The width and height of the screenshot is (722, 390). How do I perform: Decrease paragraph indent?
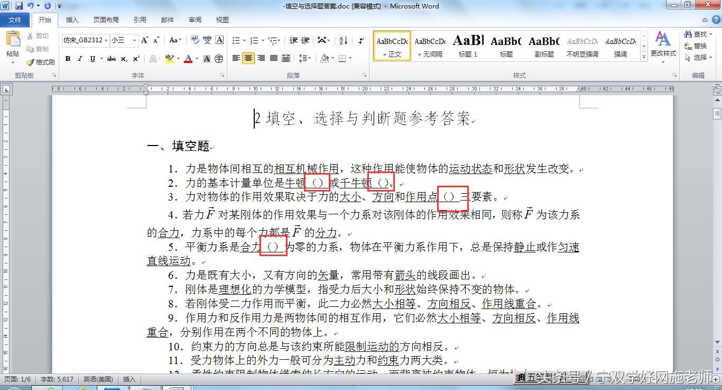click(293, 40)
